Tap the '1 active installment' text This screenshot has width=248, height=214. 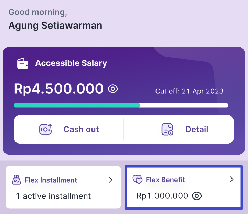point(53,196)
